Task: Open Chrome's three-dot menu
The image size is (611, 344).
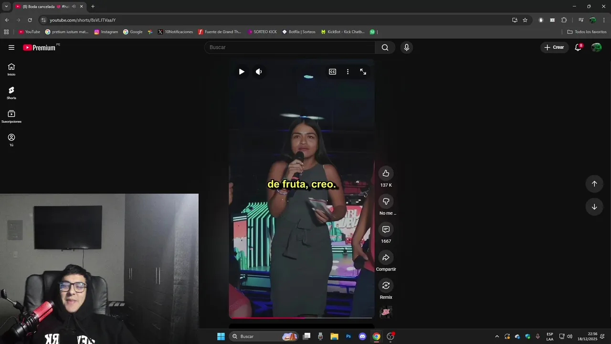Action: pyautogui.click(x=604, y=20)
